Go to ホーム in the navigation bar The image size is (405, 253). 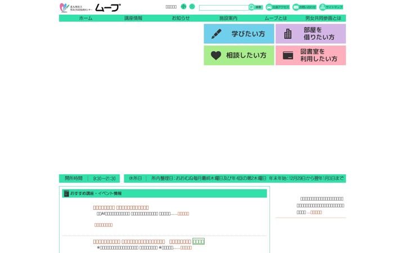coord(85,18)
